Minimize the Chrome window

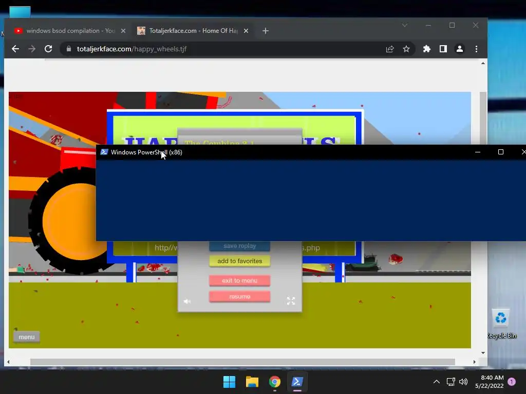(x=428, y=26)
